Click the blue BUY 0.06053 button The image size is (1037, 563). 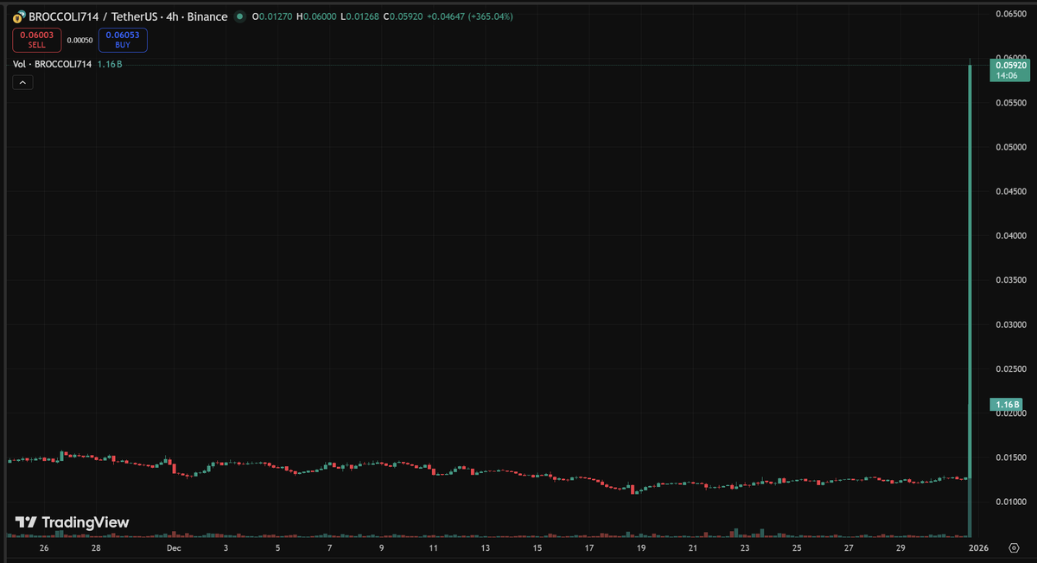coord(123,40)
